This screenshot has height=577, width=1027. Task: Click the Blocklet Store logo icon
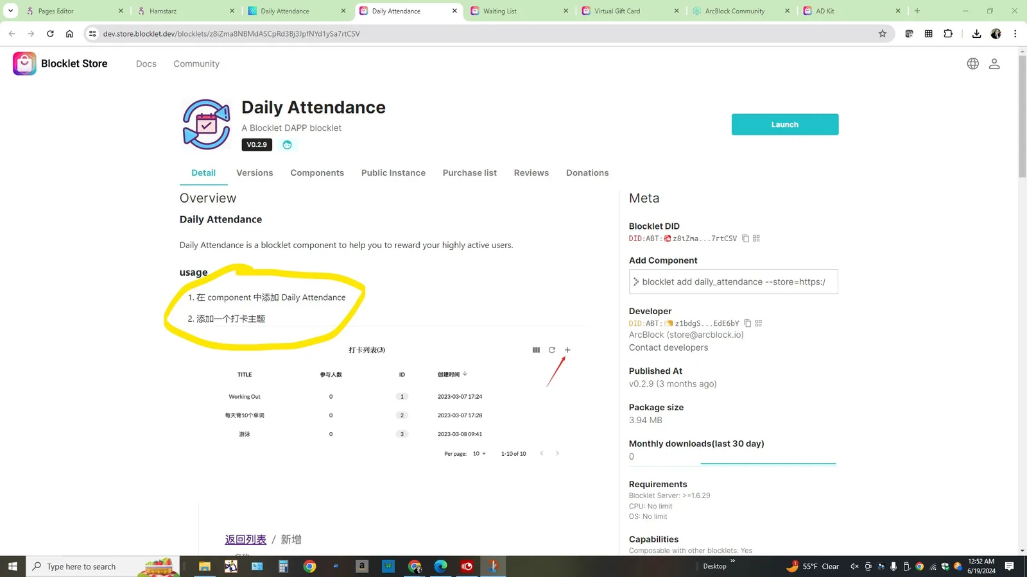coord(24,63)
